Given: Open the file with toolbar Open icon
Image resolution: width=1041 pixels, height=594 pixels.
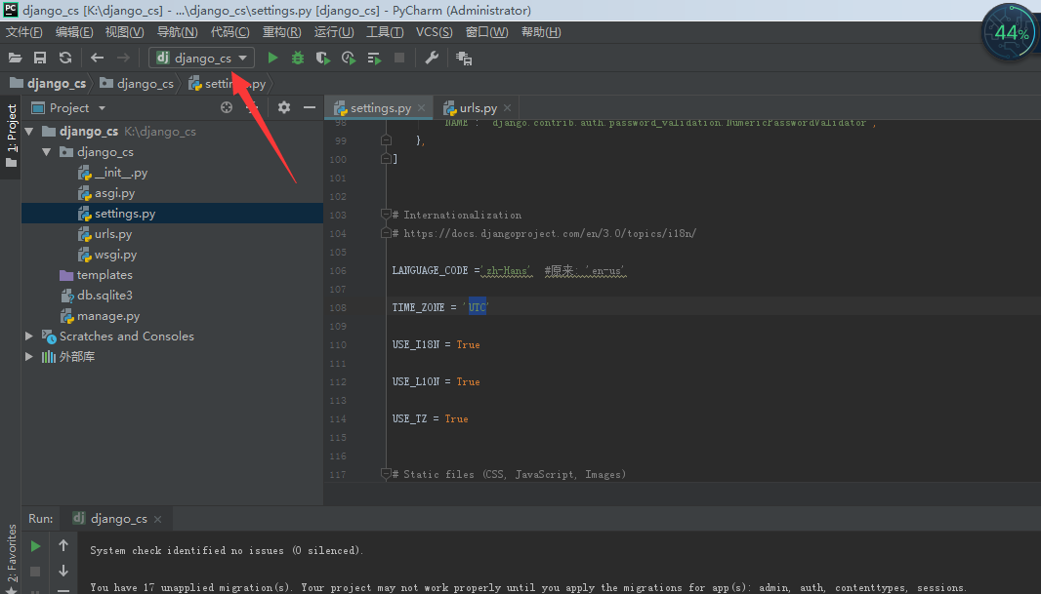Looking at the screenshot, I should (x=15, y=59).
